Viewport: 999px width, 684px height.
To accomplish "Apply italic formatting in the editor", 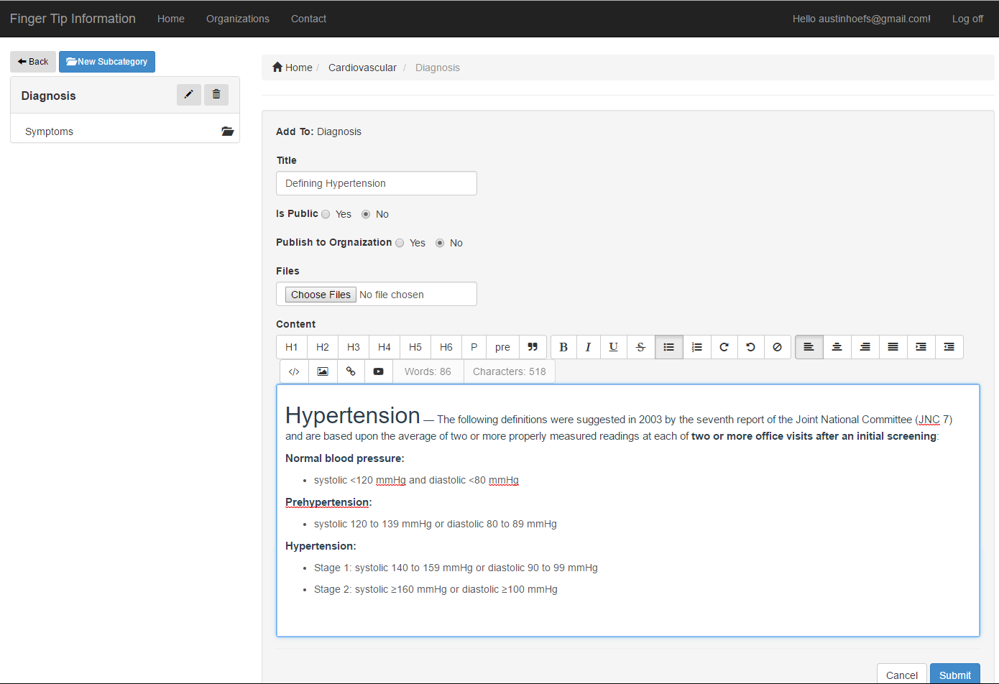I will 588,347.
